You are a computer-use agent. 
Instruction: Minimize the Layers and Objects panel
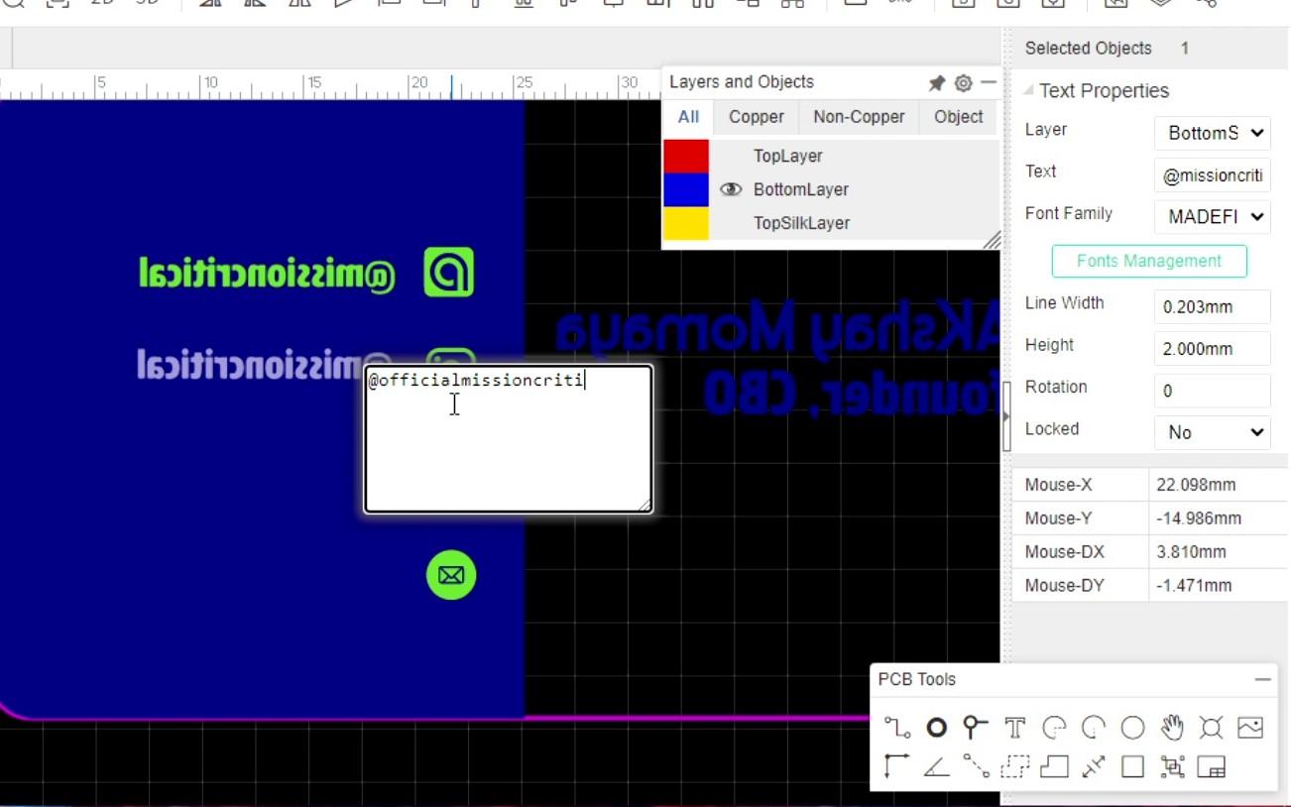[989, 82]
